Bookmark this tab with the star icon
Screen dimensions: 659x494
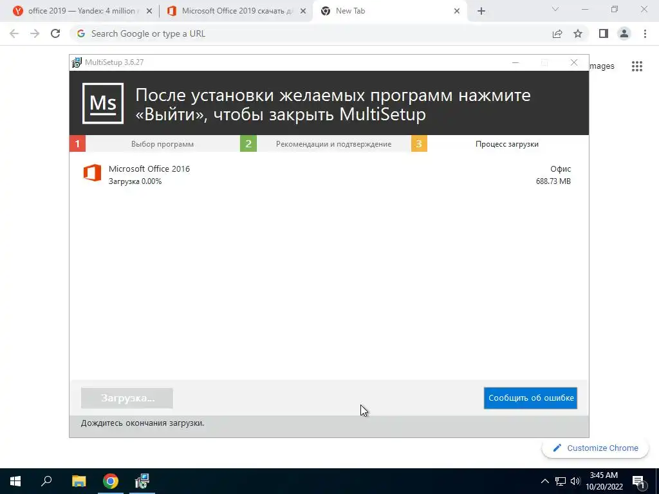(578, 33)
